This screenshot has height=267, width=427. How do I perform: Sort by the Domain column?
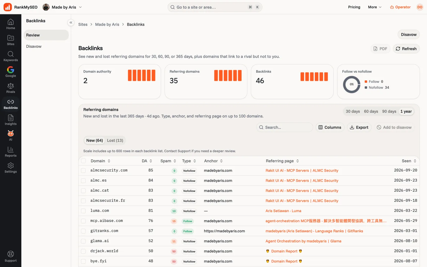[101, 161]
